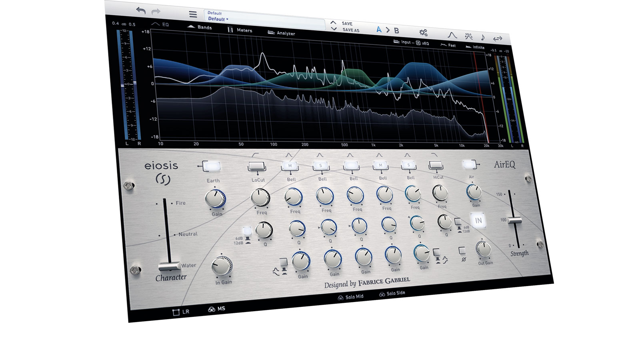Toggle the solo band icon
The image size is (640, 360).
click(x=468, y=36)
